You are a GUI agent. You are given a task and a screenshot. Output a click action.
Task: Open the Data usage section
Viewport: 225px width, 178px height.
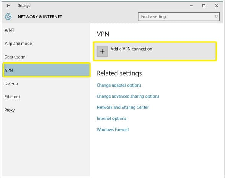pyautogui.click(x=46, y=57)
